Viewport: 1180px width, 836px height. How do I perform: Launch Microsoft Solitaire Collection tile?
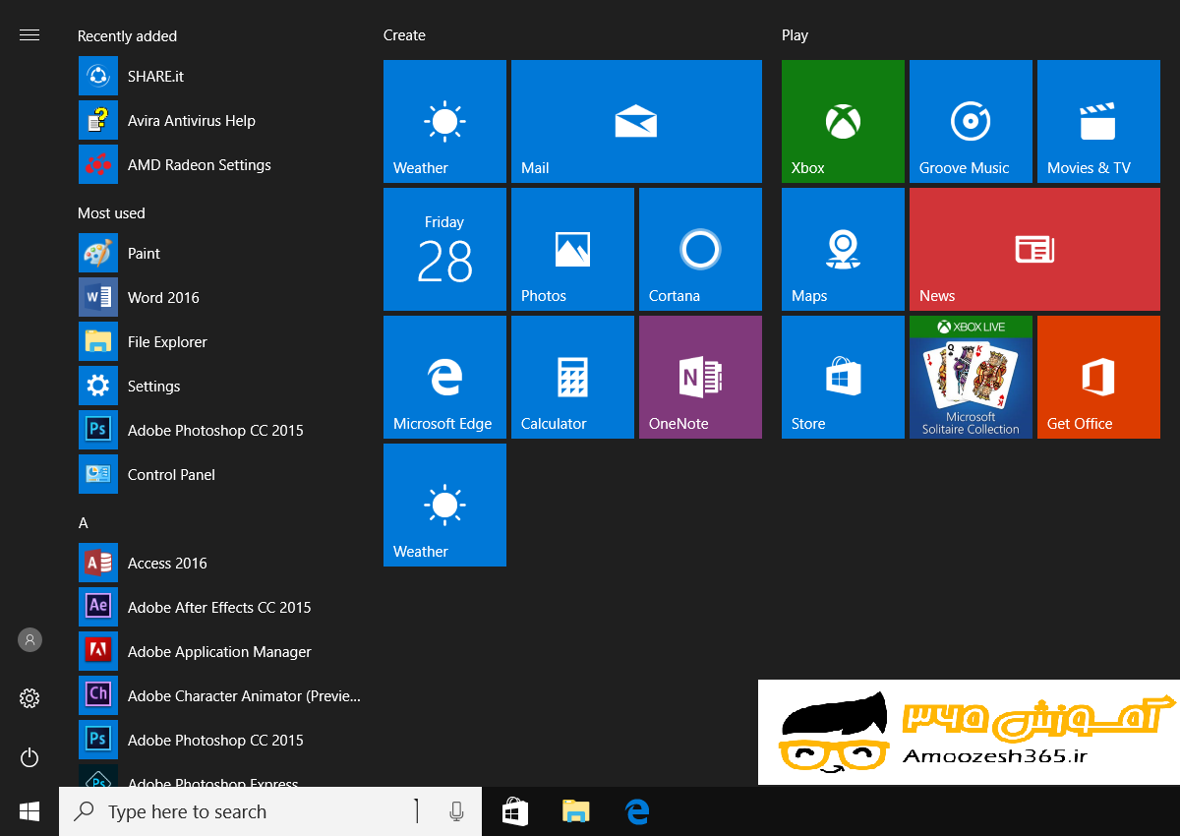click(971, 377)
